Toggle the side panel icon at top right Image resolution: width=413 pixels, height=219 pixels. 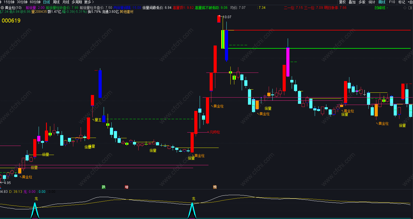pos(410,8)
